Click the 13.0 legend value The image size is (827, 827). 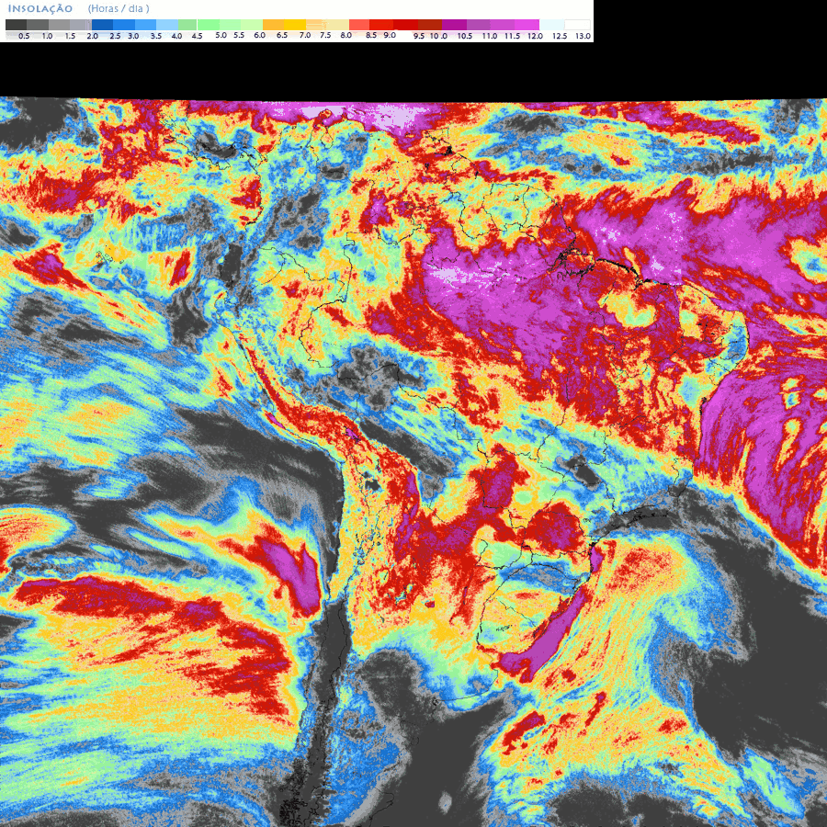(x=583, y=37)
